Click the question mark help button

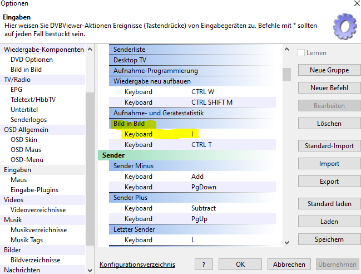204,264
